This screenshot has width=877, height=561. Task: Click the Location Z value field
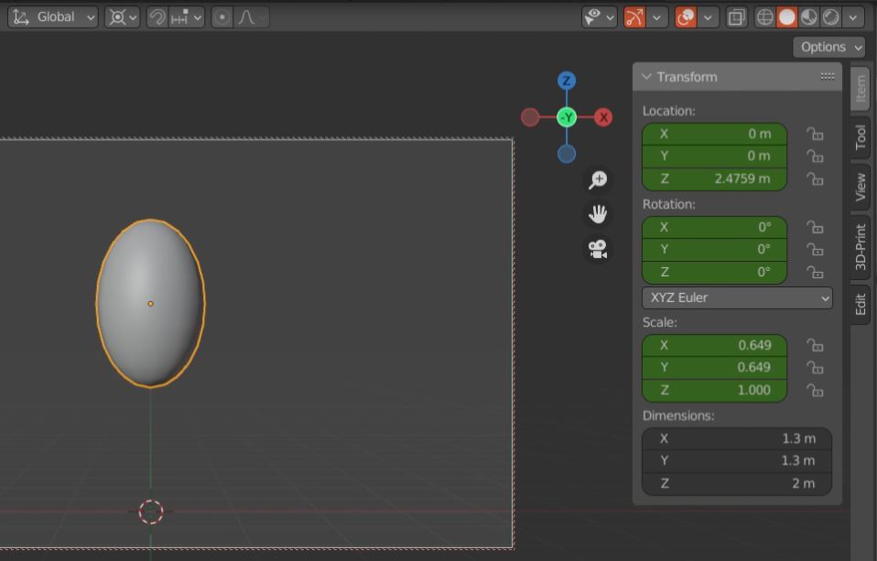[714, 178]
